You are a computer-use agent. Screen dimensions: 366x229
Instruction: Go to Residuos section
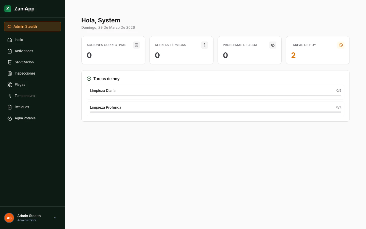(x=33, y=107)
